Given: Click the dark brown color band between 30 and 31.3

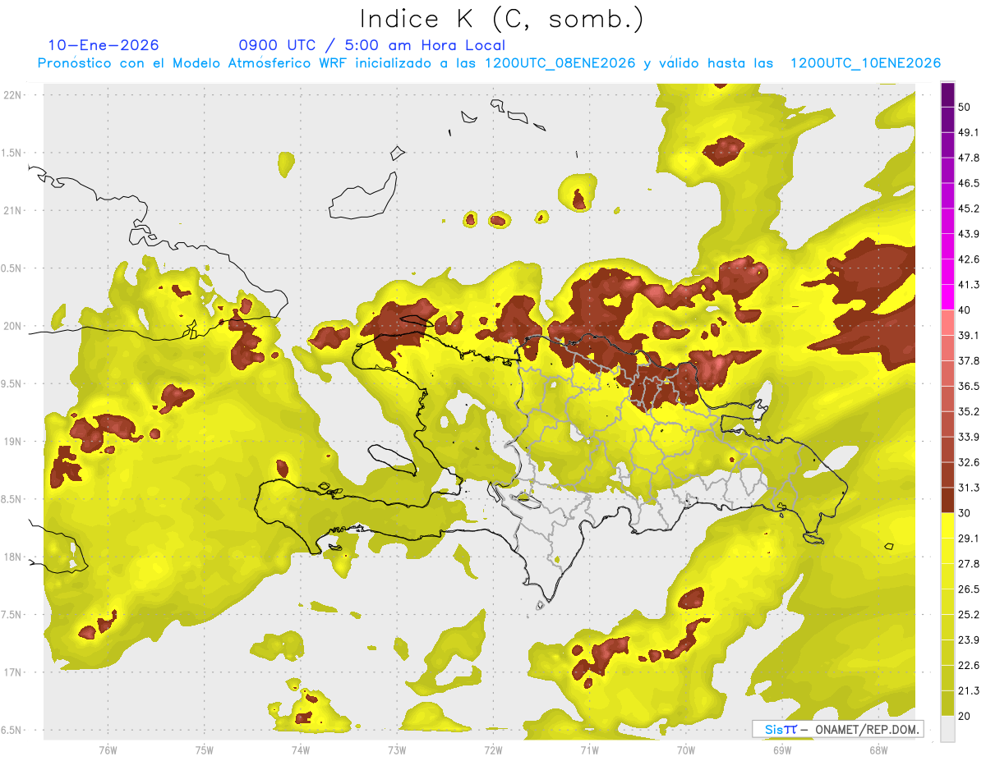Looking at the screenshot, I should [947, 500].
